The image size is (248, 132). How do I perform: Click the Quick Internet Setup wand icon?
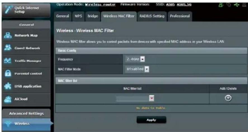[8, 10]
